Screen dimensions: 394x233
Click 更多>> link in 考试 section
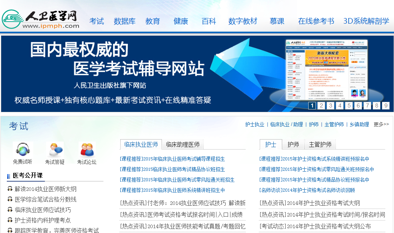coord(381,124)
